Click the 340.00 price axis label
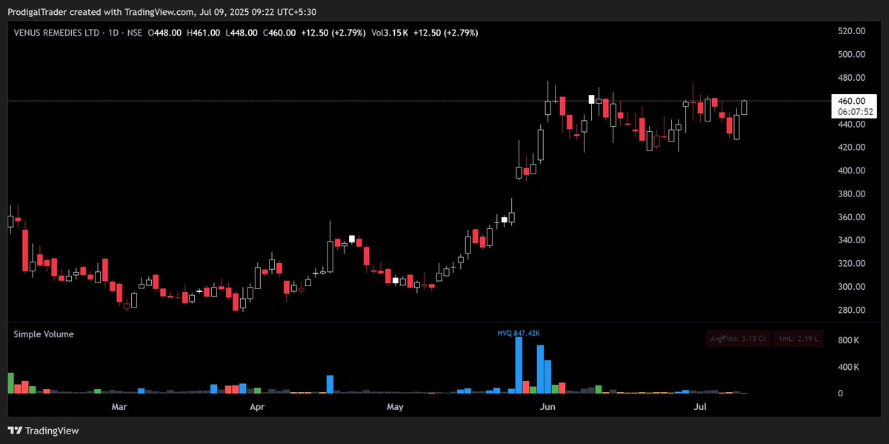The width and height of the screenshot is (889, 444). coord(851,240)
